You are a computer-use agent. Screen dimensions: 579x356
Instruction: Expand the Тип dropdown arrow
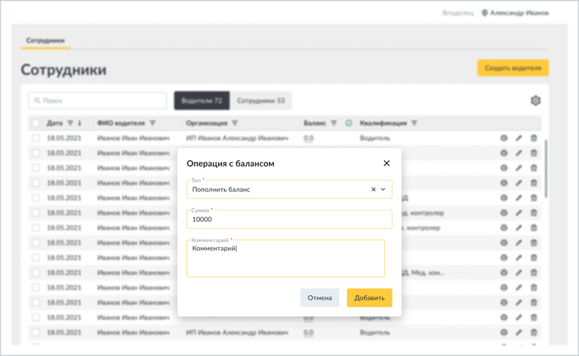383,189
